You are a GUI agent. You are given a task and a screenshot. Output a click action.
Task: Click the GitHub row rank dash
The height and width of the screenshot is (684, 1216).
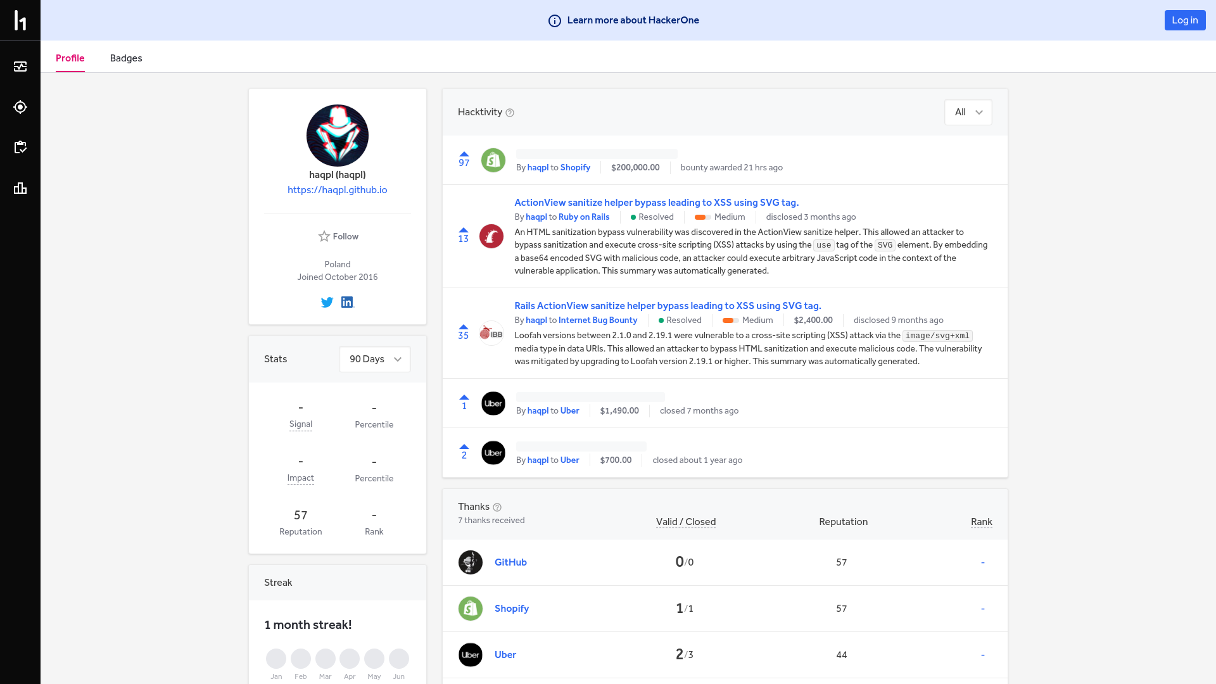tap(983, 562)
